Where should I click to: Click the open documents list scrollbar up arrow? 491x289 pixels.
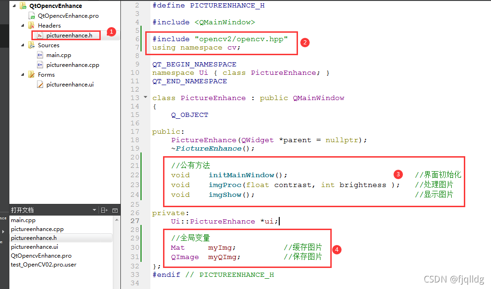(x=117, y=220)
